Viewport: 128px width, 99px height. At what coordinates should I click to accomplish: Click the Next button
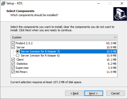click(94, 93)
